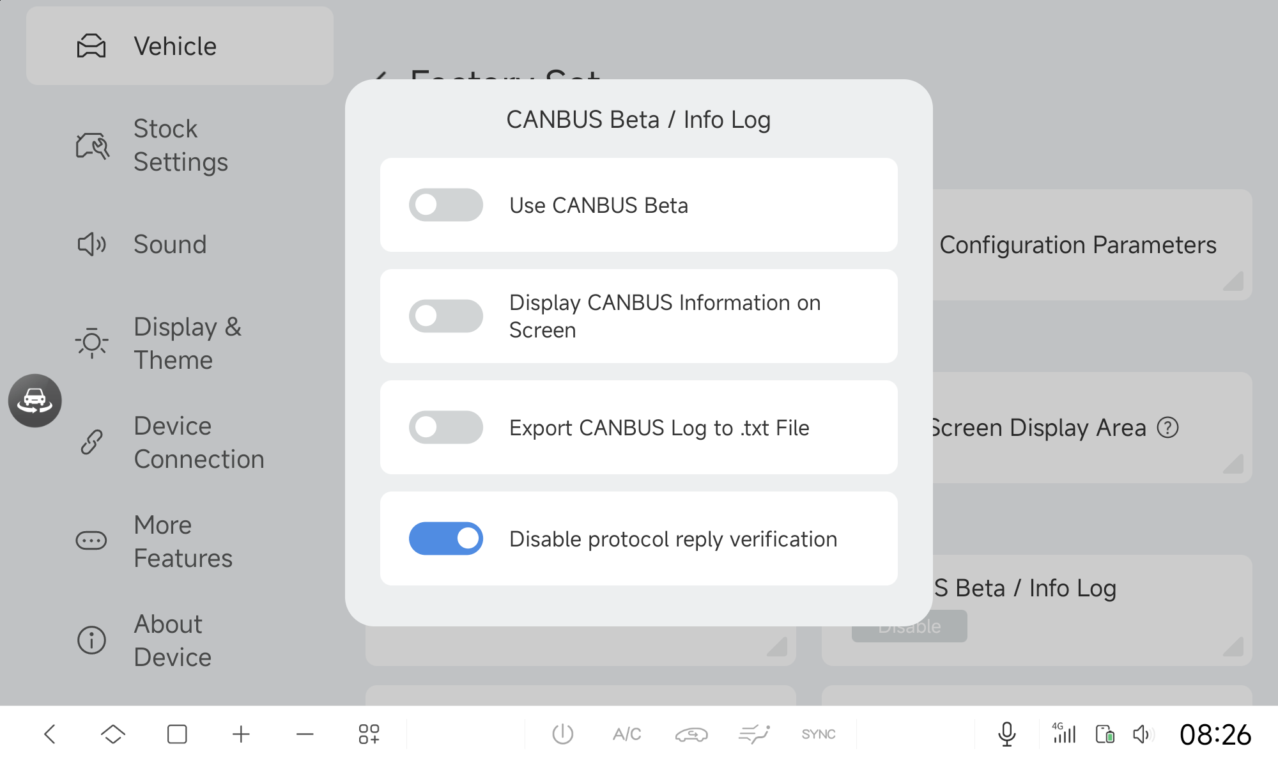This screenshot has width=1278, height=767.
Task: Tap the plus volume-up icon
Action: (241, 734)
